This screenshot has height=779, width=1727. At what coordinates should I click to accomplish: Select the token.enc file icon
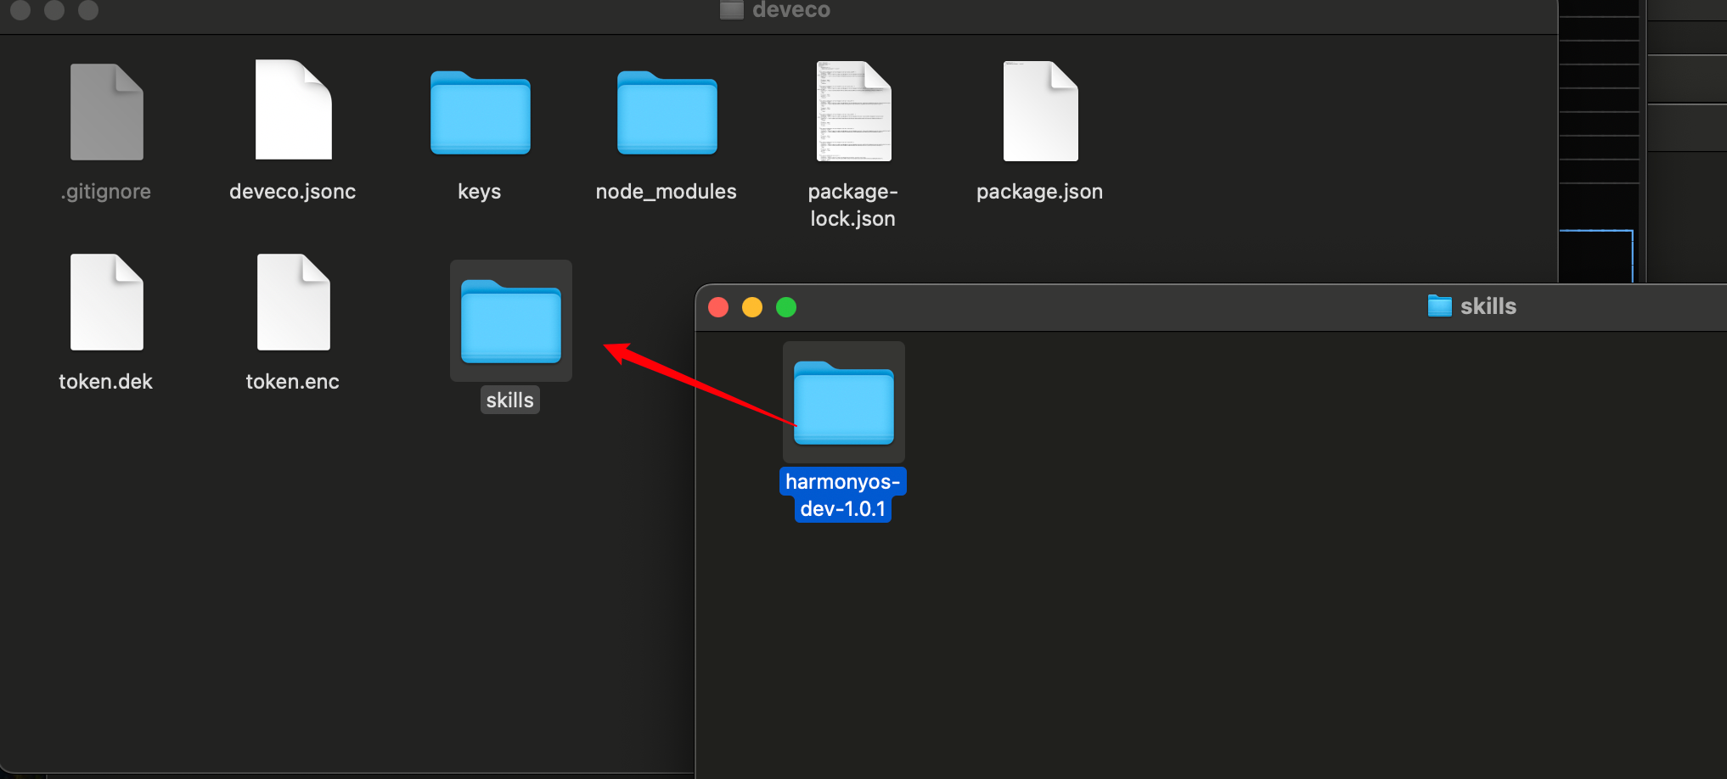[x=294, y=302]
